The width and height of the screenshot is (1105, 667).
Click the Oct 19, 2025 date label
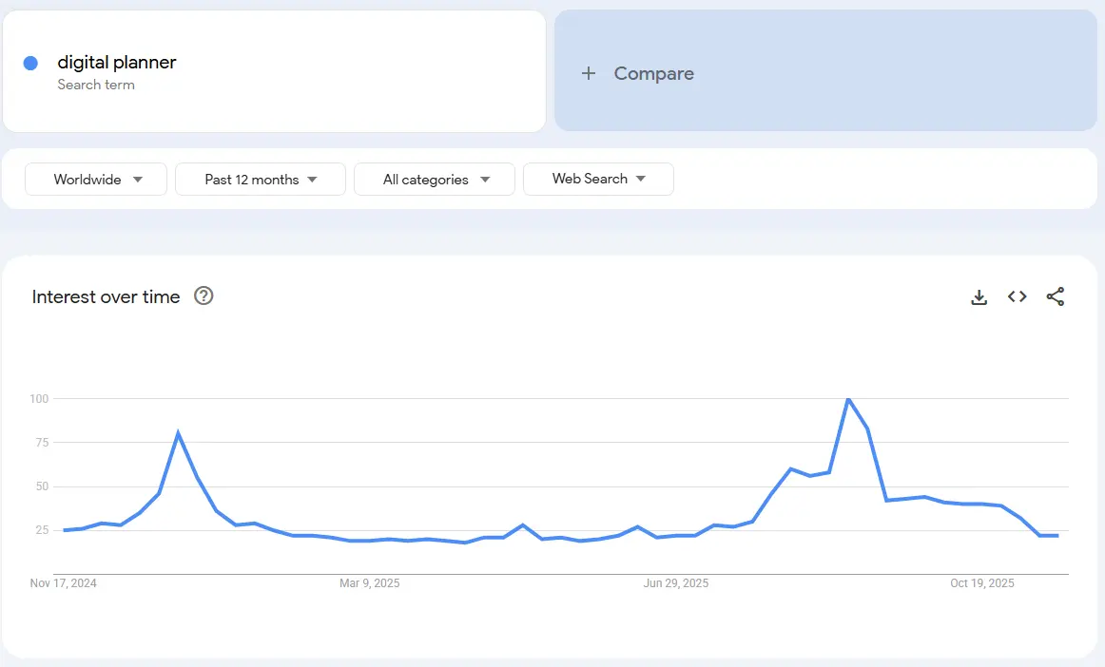click(x=982, y=583)
